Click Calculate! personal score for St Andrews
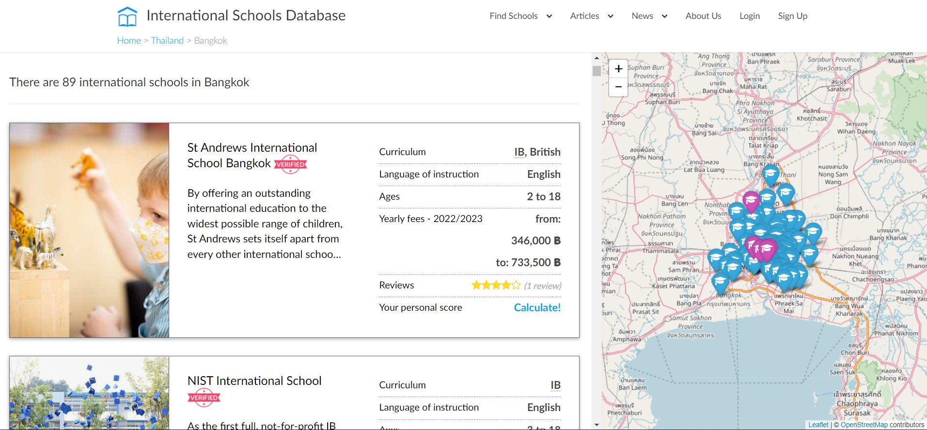Image resolution: width=927 pixels, height=430 pixels. coord(537,307)
